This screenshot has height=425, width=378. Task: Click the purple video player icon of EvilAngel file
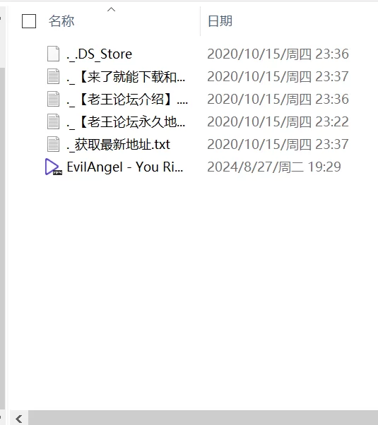click(x=54, y=167)
